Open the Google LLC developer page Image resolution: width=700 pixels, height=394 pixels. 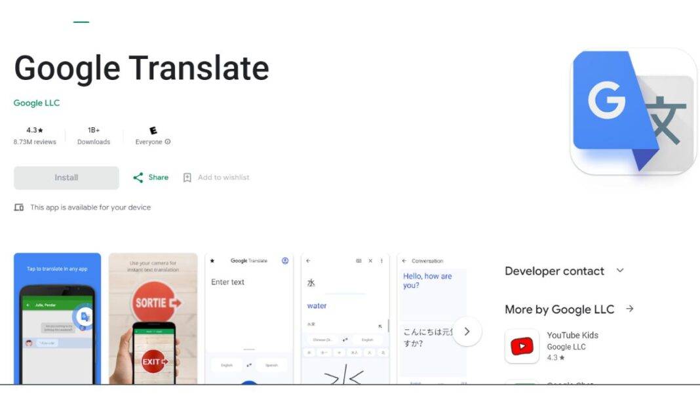coord(36,103)
